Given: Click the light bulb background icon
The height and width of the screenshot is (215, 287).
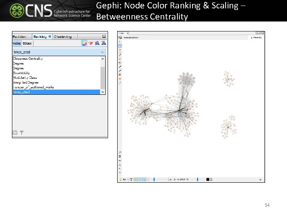Looking at the screenshot, I should 120,180.
